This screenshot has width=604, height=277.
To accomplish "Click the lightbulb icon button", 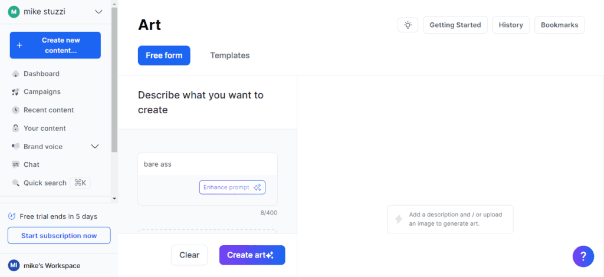I will point(408,25).
